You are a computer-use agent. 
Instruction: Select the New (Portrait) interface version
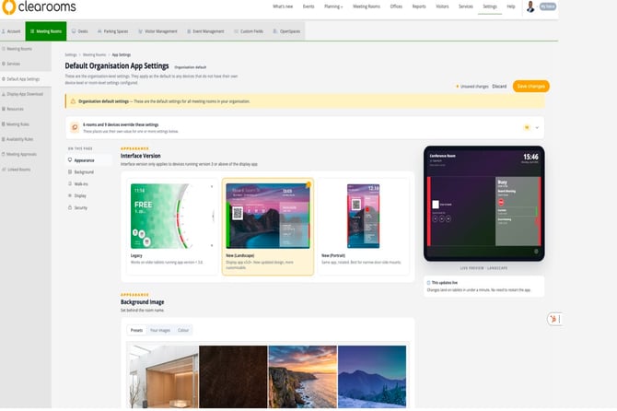tap(363, 226)
